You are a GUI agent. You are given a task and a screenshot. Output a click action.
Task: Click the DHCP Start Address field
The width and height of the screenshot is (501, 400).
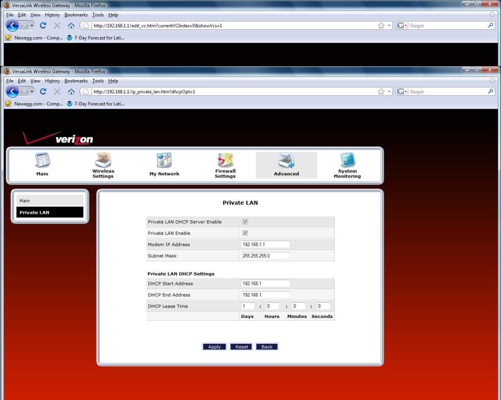coord(265,283)
